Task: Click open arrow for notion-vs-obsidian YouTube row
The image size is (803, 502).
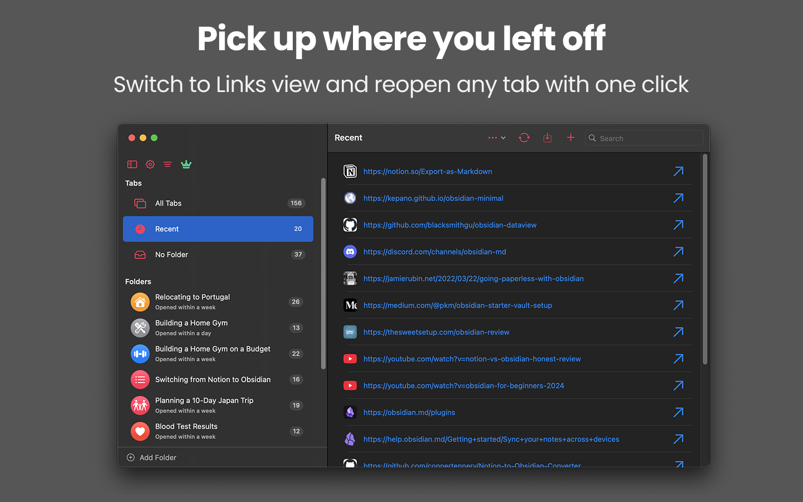Action: (x=678, y=359)
